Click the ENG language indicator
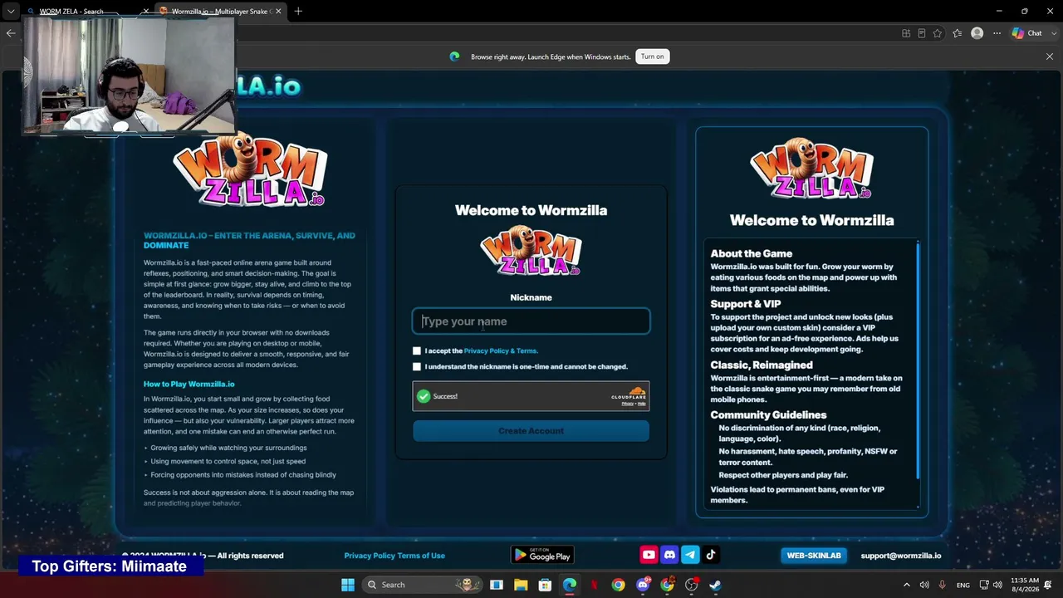Image resolution: width=1063 pixels, height=598 pixels. (x=963, y=585)
